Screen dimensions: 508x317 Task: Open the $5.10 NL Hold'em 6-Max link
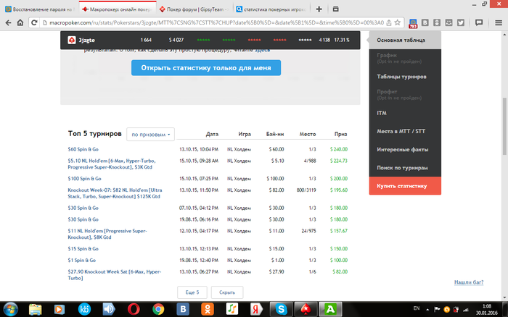click(x=112, y=164)
